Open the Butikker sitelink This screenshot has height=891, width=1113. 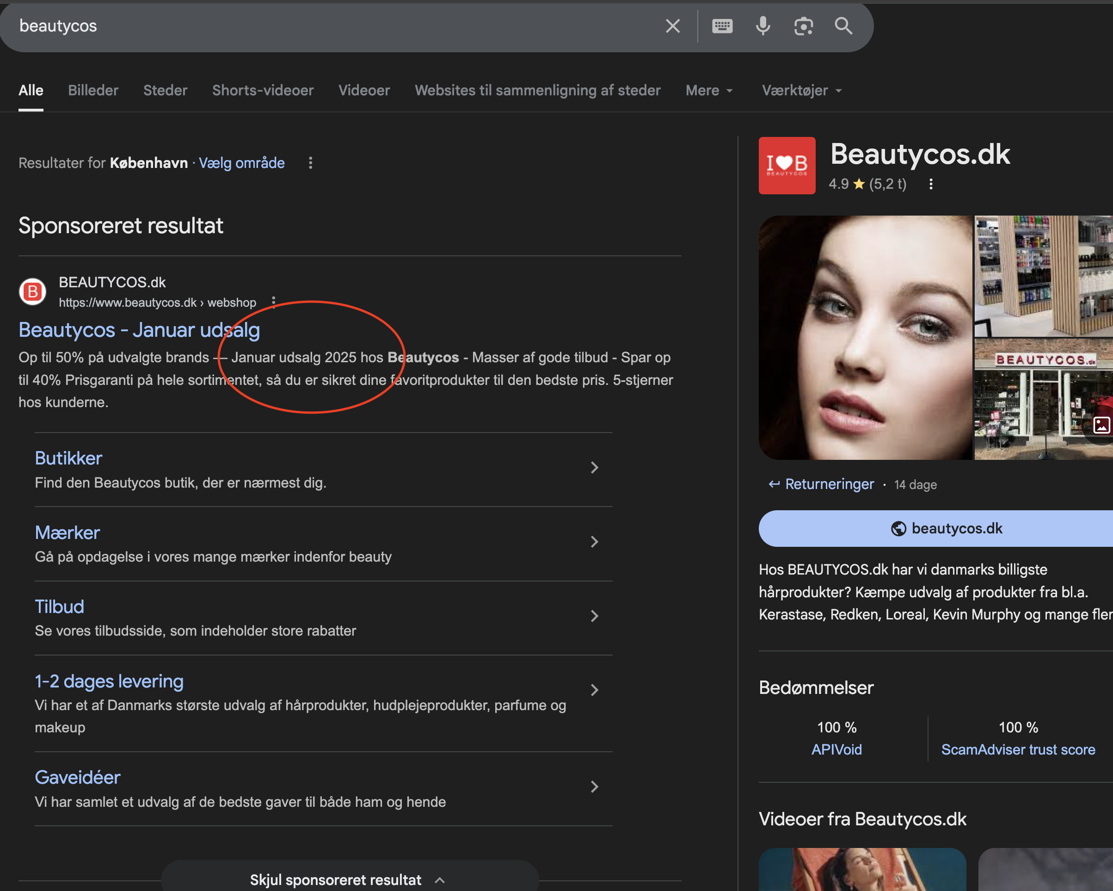[x=68, y=458]
